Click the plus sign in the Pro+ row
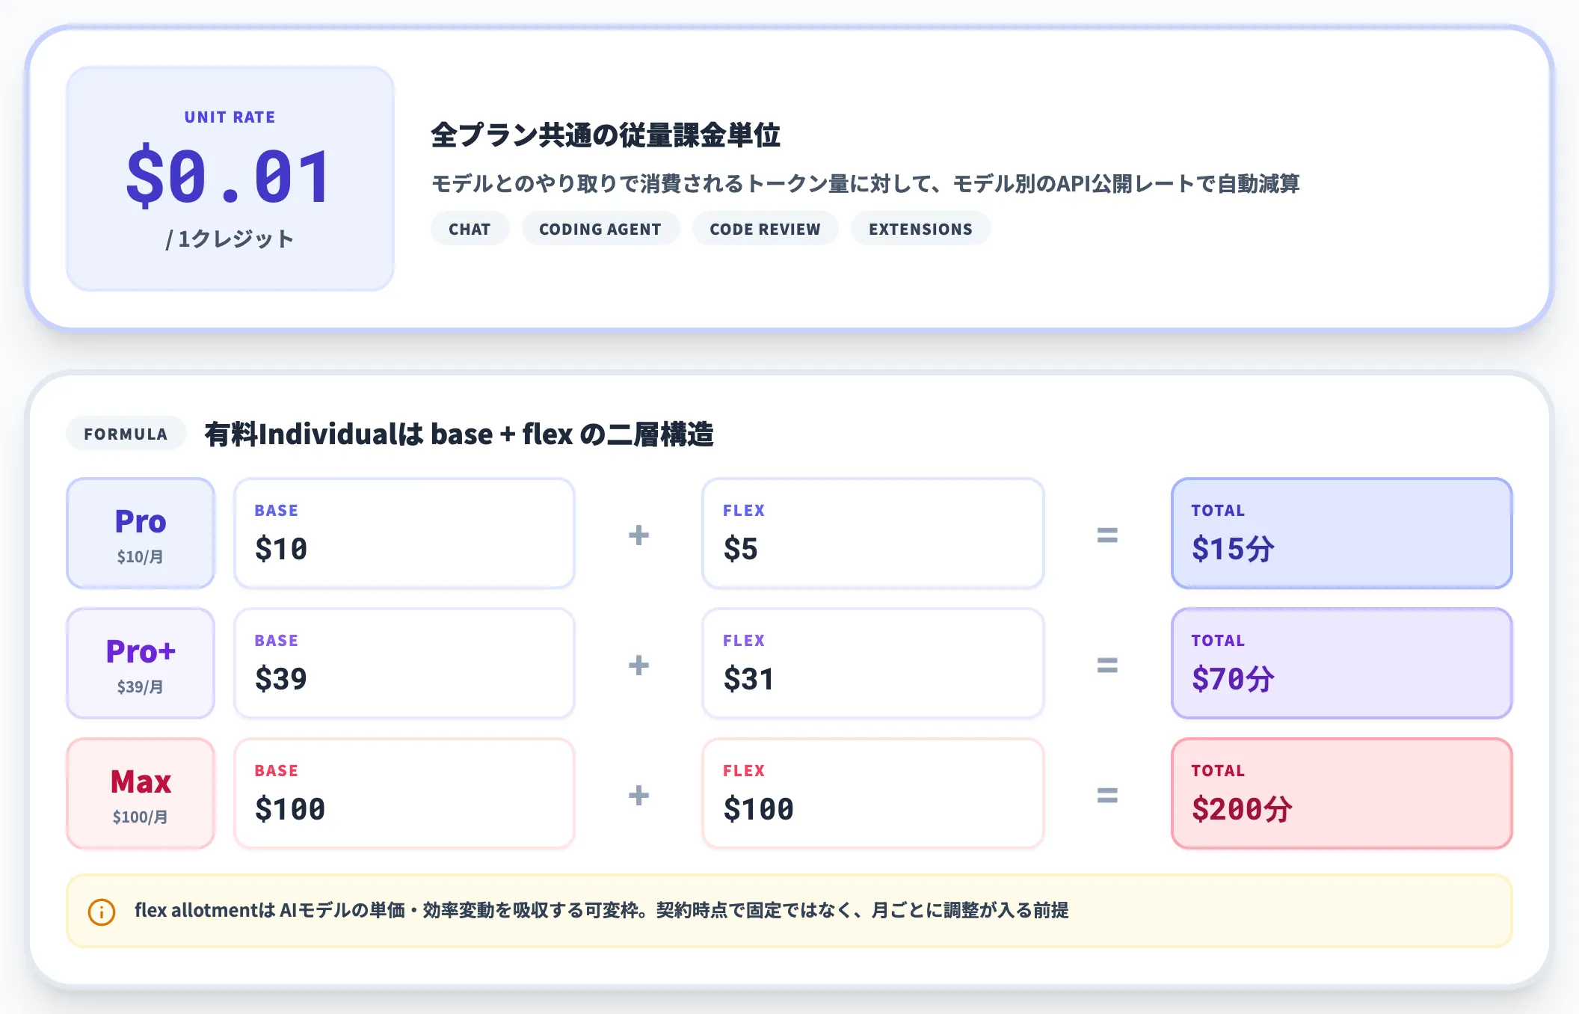1579x1014 pixels. pos(638,665)
